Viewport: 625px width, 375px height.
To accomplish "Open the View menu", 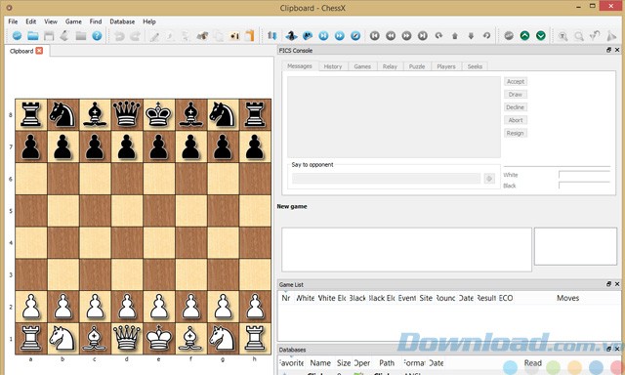I will coord(51,21).
